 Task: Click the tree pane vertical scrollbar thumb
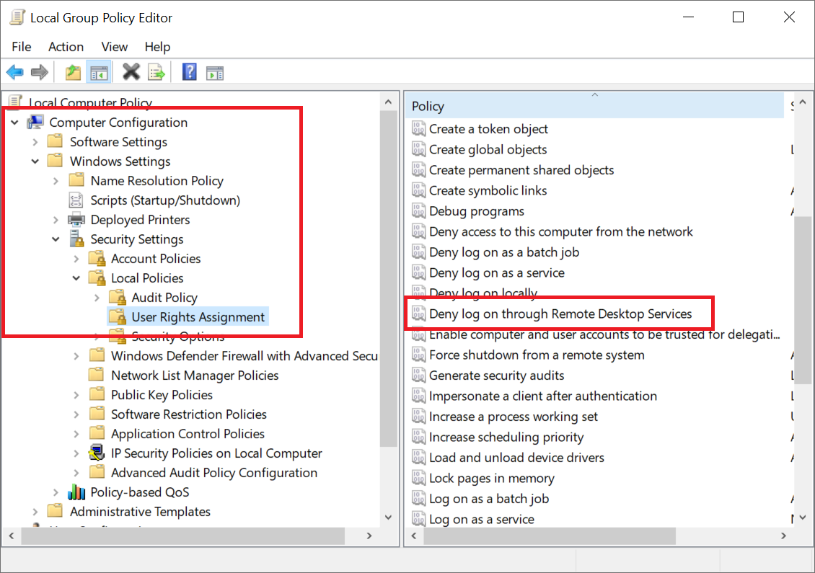tap(388, 278)
